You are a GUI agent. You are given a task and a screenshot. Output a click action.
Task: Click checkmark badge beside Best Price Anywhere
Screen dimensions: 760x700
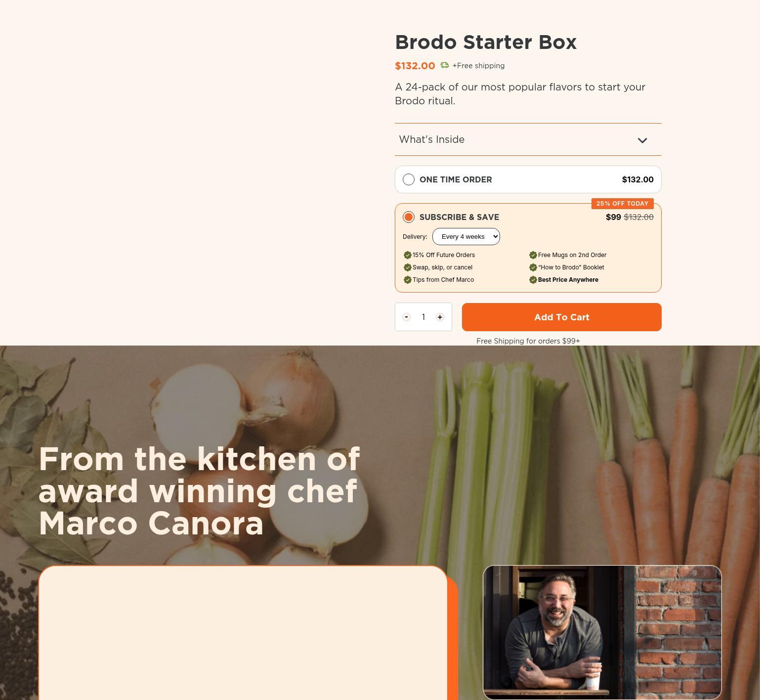click(533, 280)
